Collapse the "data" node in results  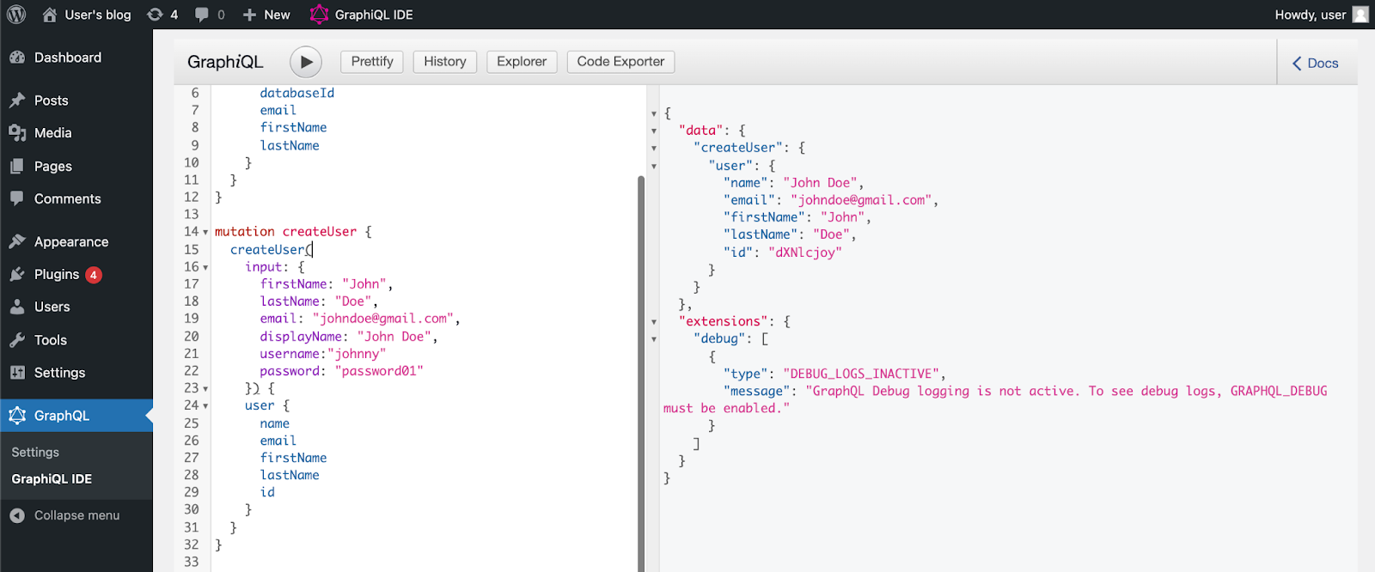click(654, 131)
